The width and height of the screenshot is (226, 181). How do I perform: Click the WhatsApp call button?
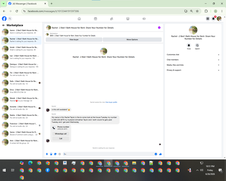pyautogui.click(x=61, y=134)
